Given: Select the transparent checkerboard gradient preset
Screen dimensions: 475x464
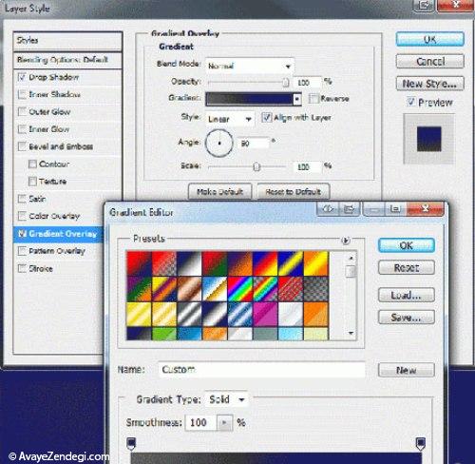Looking at the screenshot, I should [x=316, y=289].
